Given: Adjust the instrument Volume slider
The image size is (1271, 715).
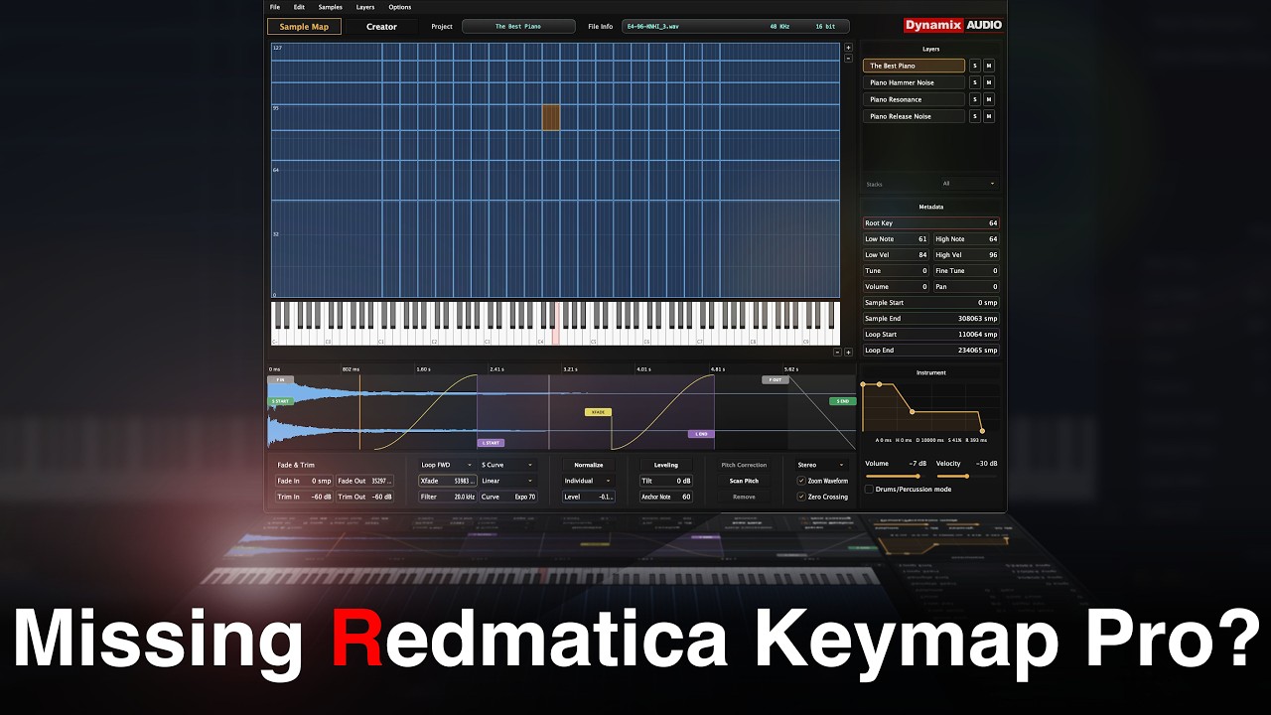Looking at the screenshot, I should [x=896, y=476].
